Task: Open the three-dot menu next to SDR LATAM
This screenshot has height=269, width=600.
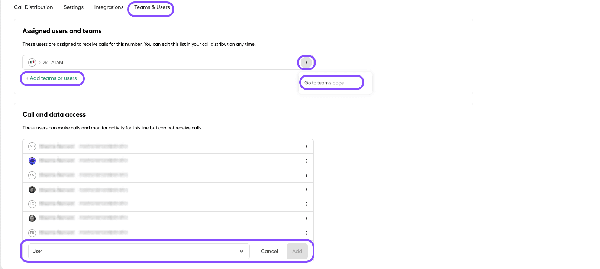Action: click(306, 62)
